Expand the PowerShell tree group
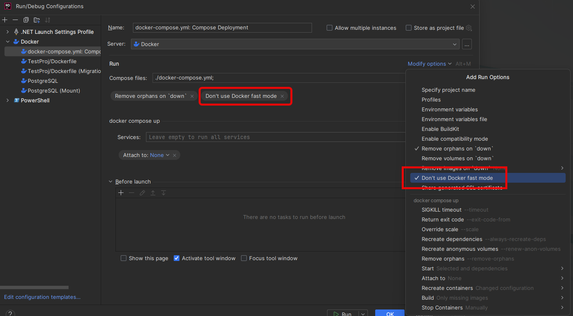This screenshot has height=316, width=573. pos(7,100)
